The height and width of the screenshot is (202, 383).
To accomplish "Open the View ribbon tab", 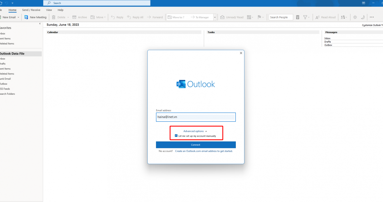I will [x=49, y=10].
